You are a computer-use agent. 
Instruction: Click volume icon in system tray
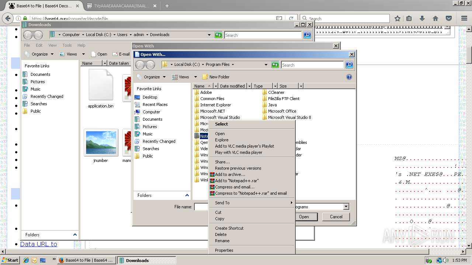pyautogui.click(x=446, y=260)
